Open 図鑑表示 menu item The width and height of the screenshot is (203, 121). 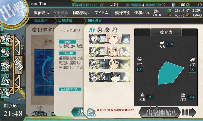point(81,13)
